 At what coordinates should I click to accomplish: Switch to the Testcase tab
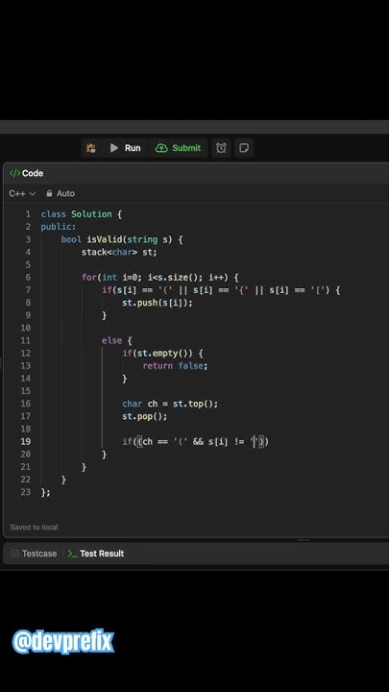tap(34, 554)
